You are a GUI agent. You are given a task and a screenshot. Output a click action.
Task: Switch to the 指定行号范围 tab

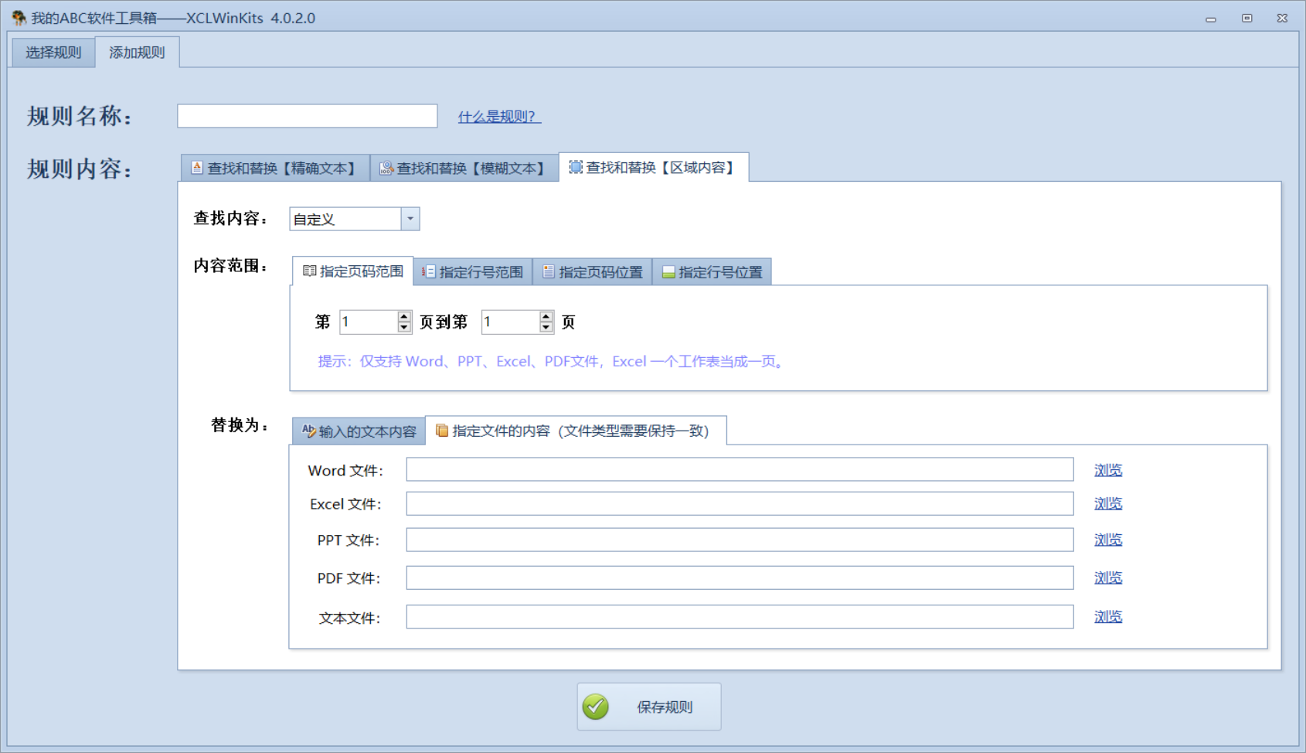(474, 271)
